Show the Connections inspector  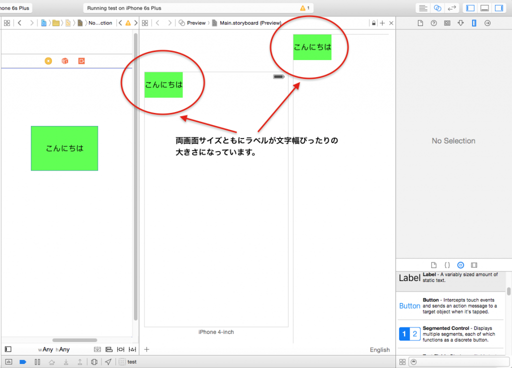(487, 23)
